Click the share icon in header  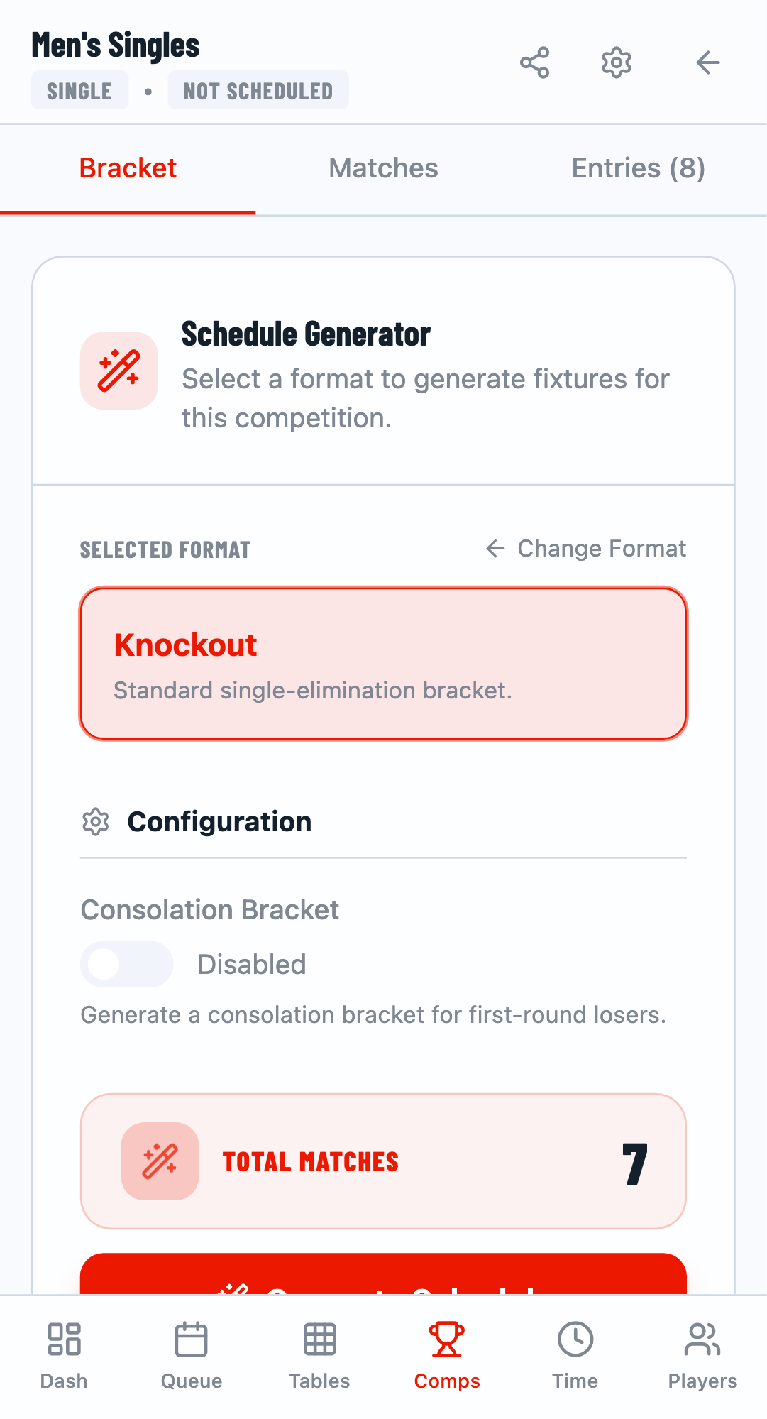point(534,63)
